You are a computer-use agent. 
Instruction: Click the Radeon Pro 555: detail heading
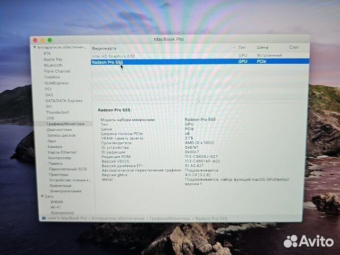115,110
